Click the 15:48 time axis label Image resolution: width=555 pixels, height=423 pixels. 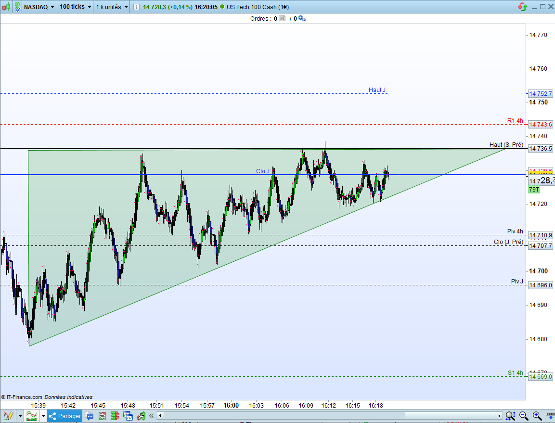click(128, 406)
